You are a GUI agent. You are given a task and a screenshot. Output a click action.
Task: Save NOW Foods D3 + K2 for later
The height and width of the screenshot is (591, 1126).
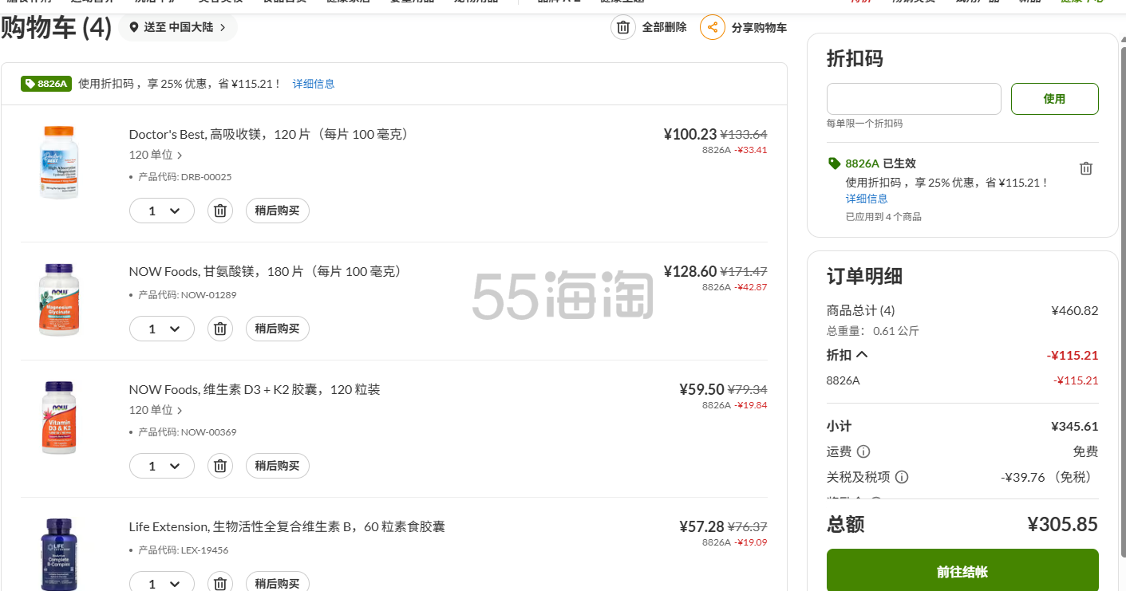277,466
